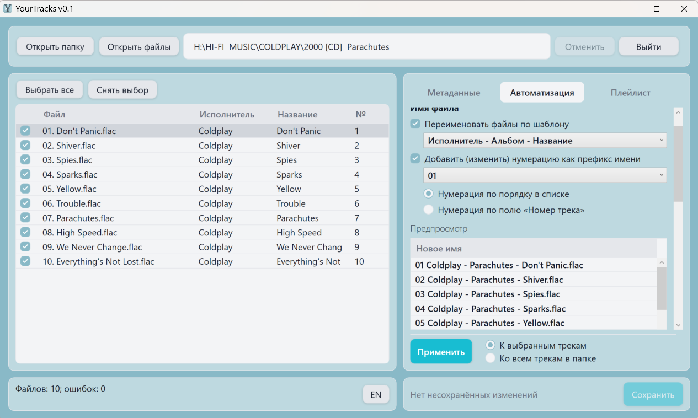Click the Выбрать все button
The image size is (698, 418).
pos(50,90)
